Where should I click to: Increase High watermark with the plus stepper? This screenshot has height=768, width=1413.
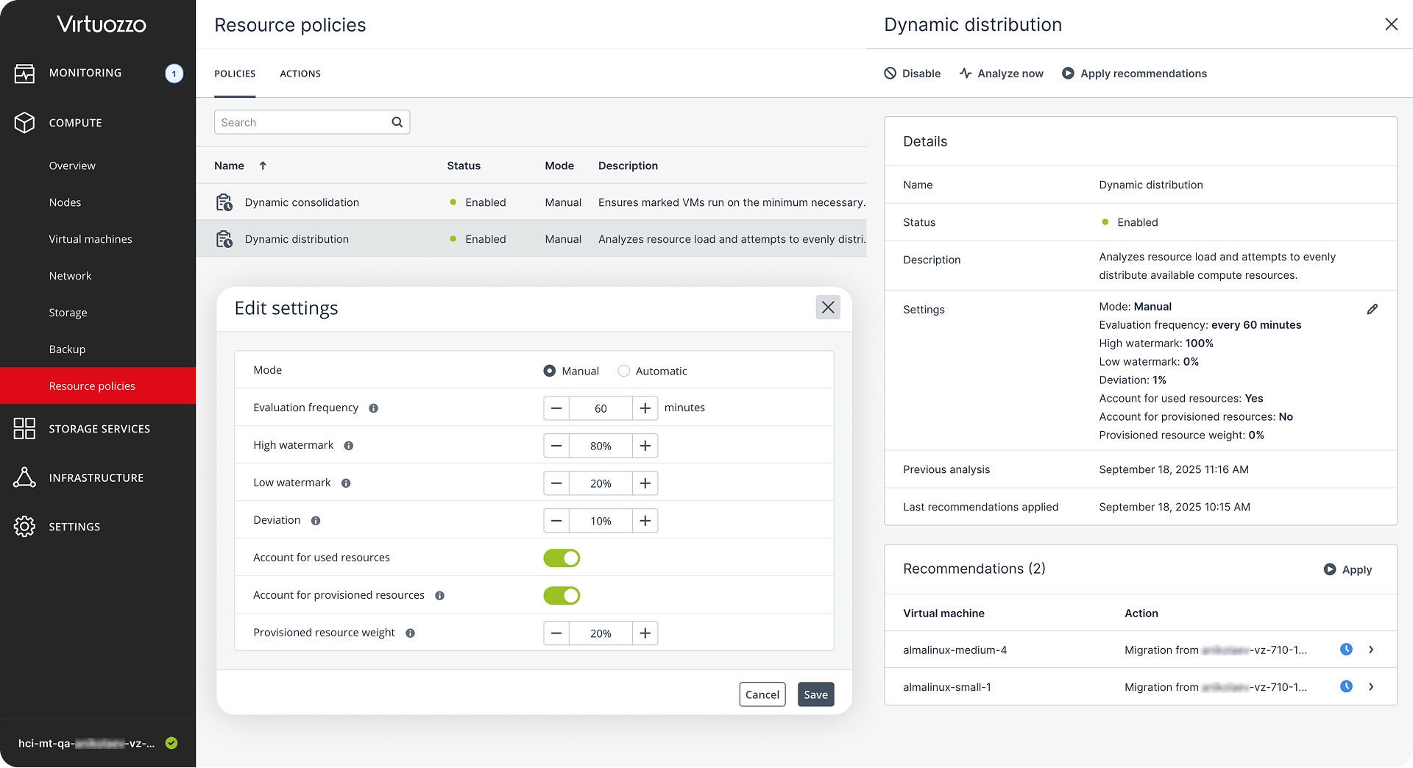coord(645,445)
